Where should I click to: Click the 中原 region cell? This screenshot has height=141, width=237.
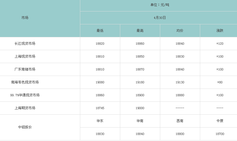[220, 121]
